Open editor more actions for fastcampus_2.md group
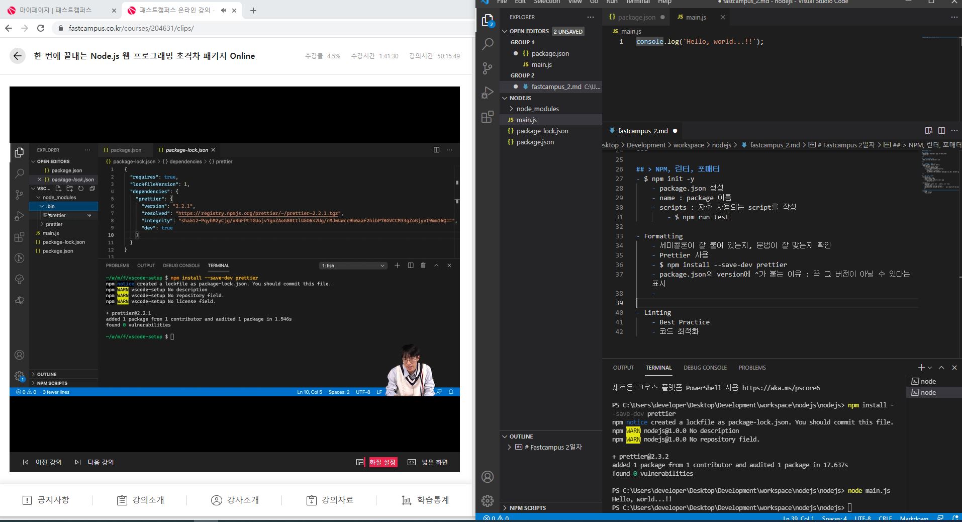 [x=954, y=131]
